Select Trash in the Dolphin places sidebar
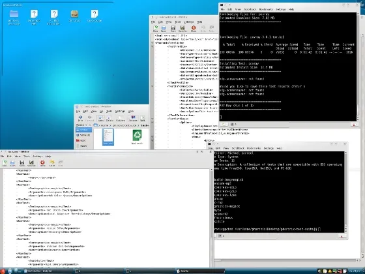 pos(83,146)
